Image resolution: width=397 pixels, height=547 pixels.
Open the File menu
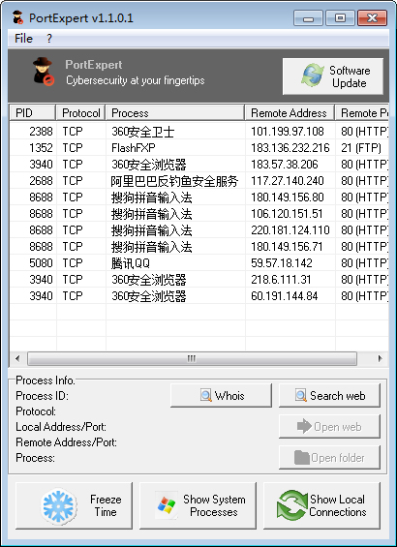coord(23,39)
